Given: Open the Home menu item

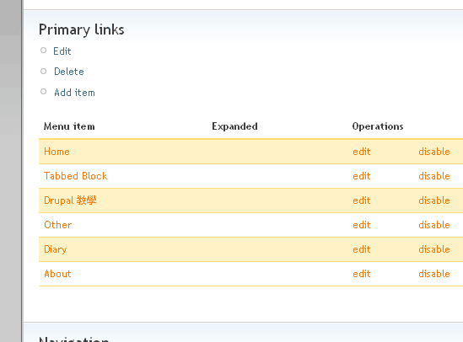Looking at the screenshot, I should point(57,152).
